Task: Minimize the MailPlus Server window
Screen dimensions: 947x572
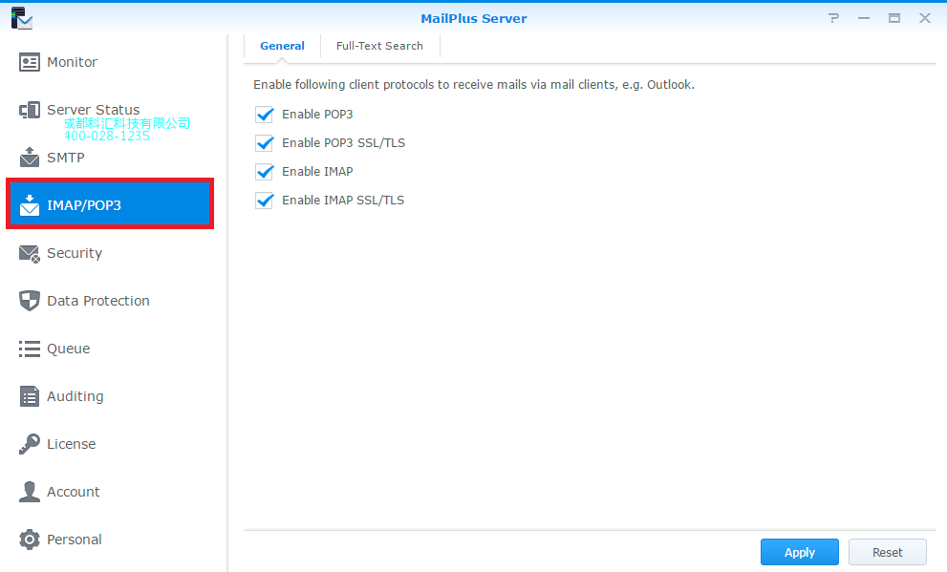Action: point(864,18)
